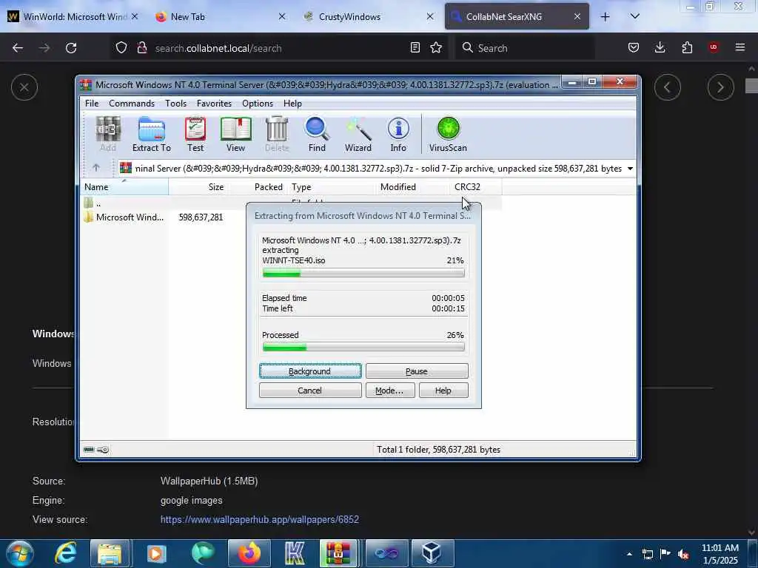Screen dimensions: 758x568
Task: Open the Find magnifier tool
Action: coord(317,135)
